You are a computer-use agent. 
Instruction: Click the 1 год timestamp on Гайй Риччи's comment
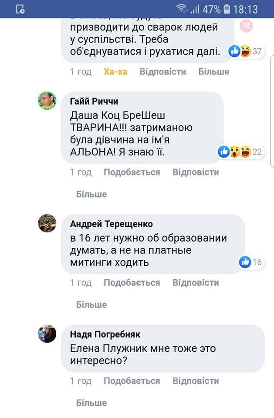click(x=81, y=172)
